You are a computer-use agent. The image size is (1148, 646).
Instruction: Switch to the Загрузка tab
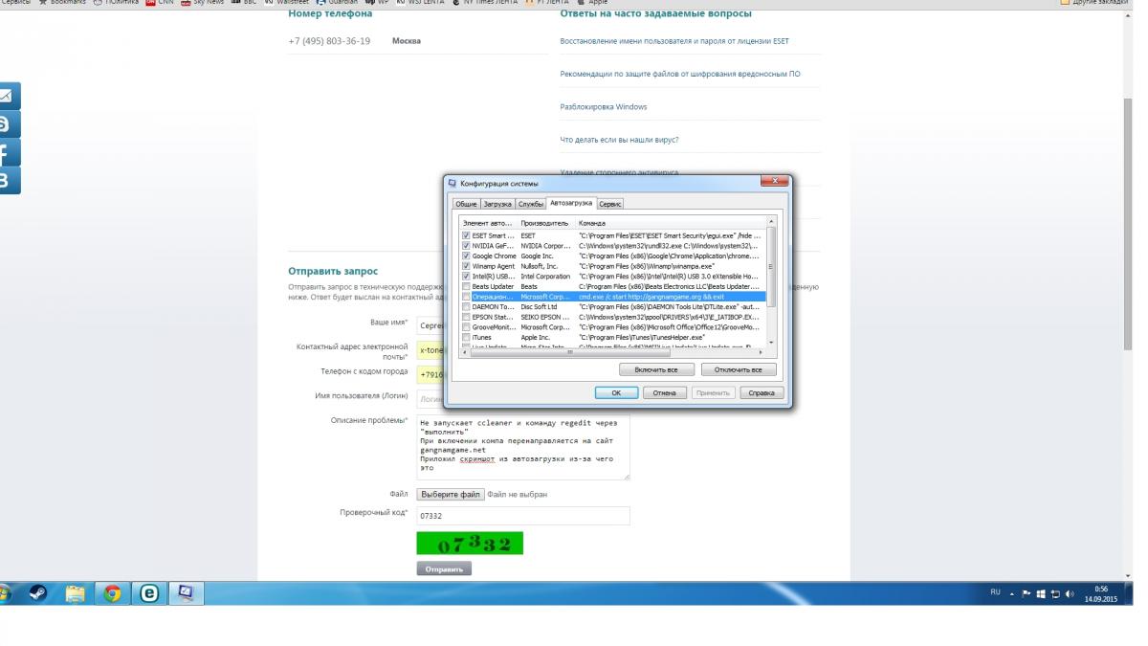[x=497, y=204]
